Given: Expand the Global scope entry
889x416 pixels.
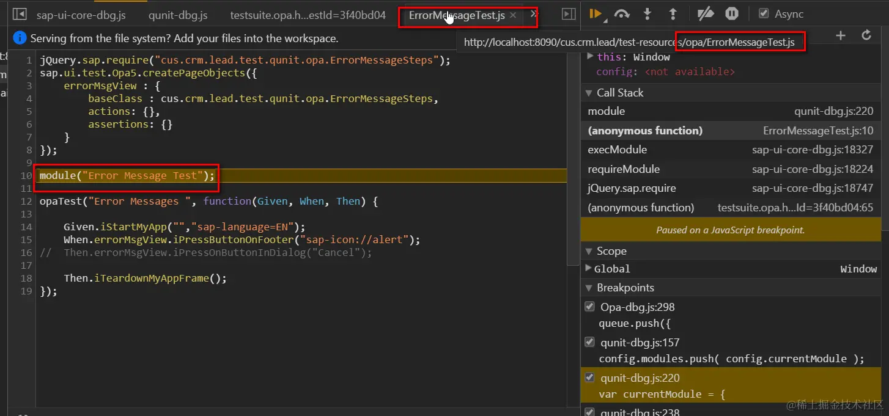Looking at the screenshot, I should [x=589, y=268].
